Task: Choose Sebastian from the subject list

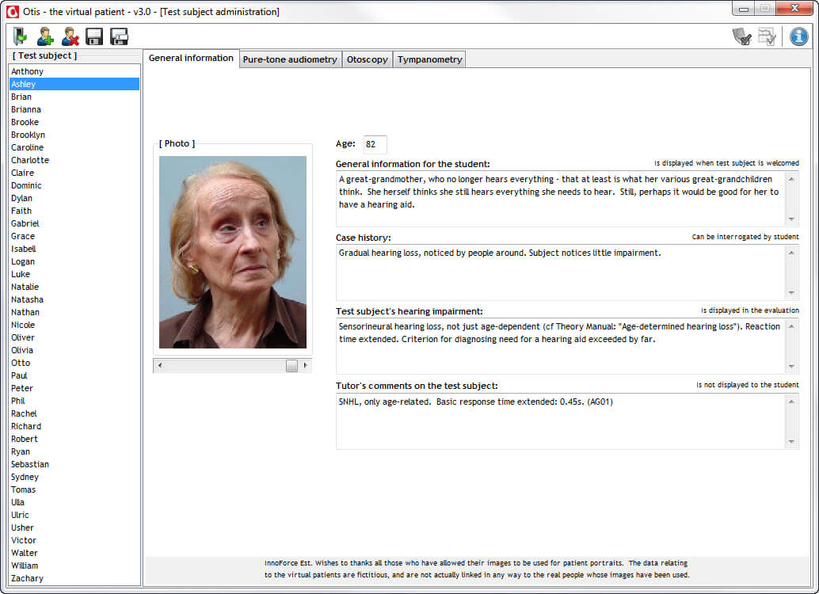Action: pos(74,464)
